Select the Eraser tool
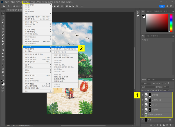The height and width of the screenshot is (127, 175). 3,47
